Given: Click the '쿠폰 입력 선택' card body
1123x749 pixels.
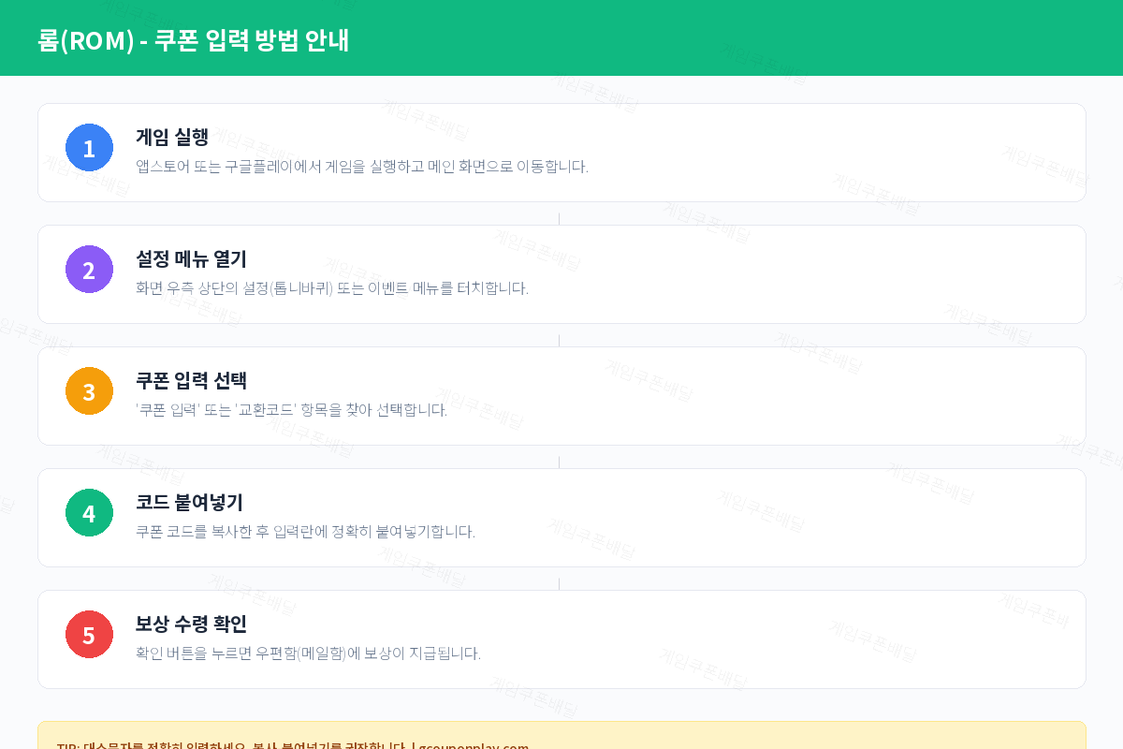Looking at the screenshot, I should click(x=561, y=396).
